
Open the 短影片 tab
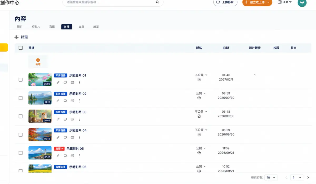[36, 27]
